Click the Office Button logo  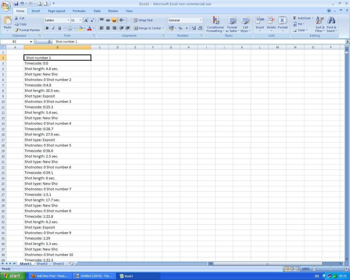(x=6, y=6)
